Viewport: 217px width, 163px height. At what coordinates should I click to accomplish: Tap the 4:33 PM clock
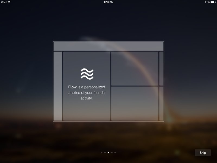coord(108,2)
